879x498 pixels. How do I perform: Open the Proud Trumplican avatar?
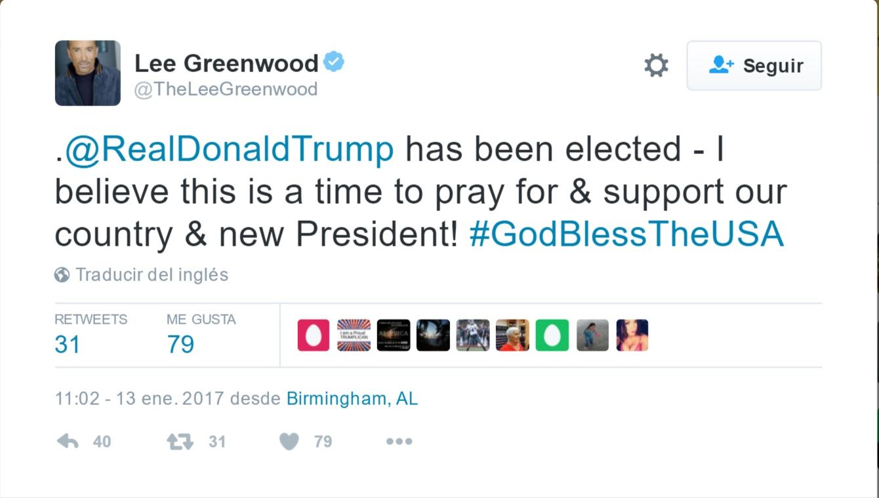pyautogui.click(x=354, y=335)
